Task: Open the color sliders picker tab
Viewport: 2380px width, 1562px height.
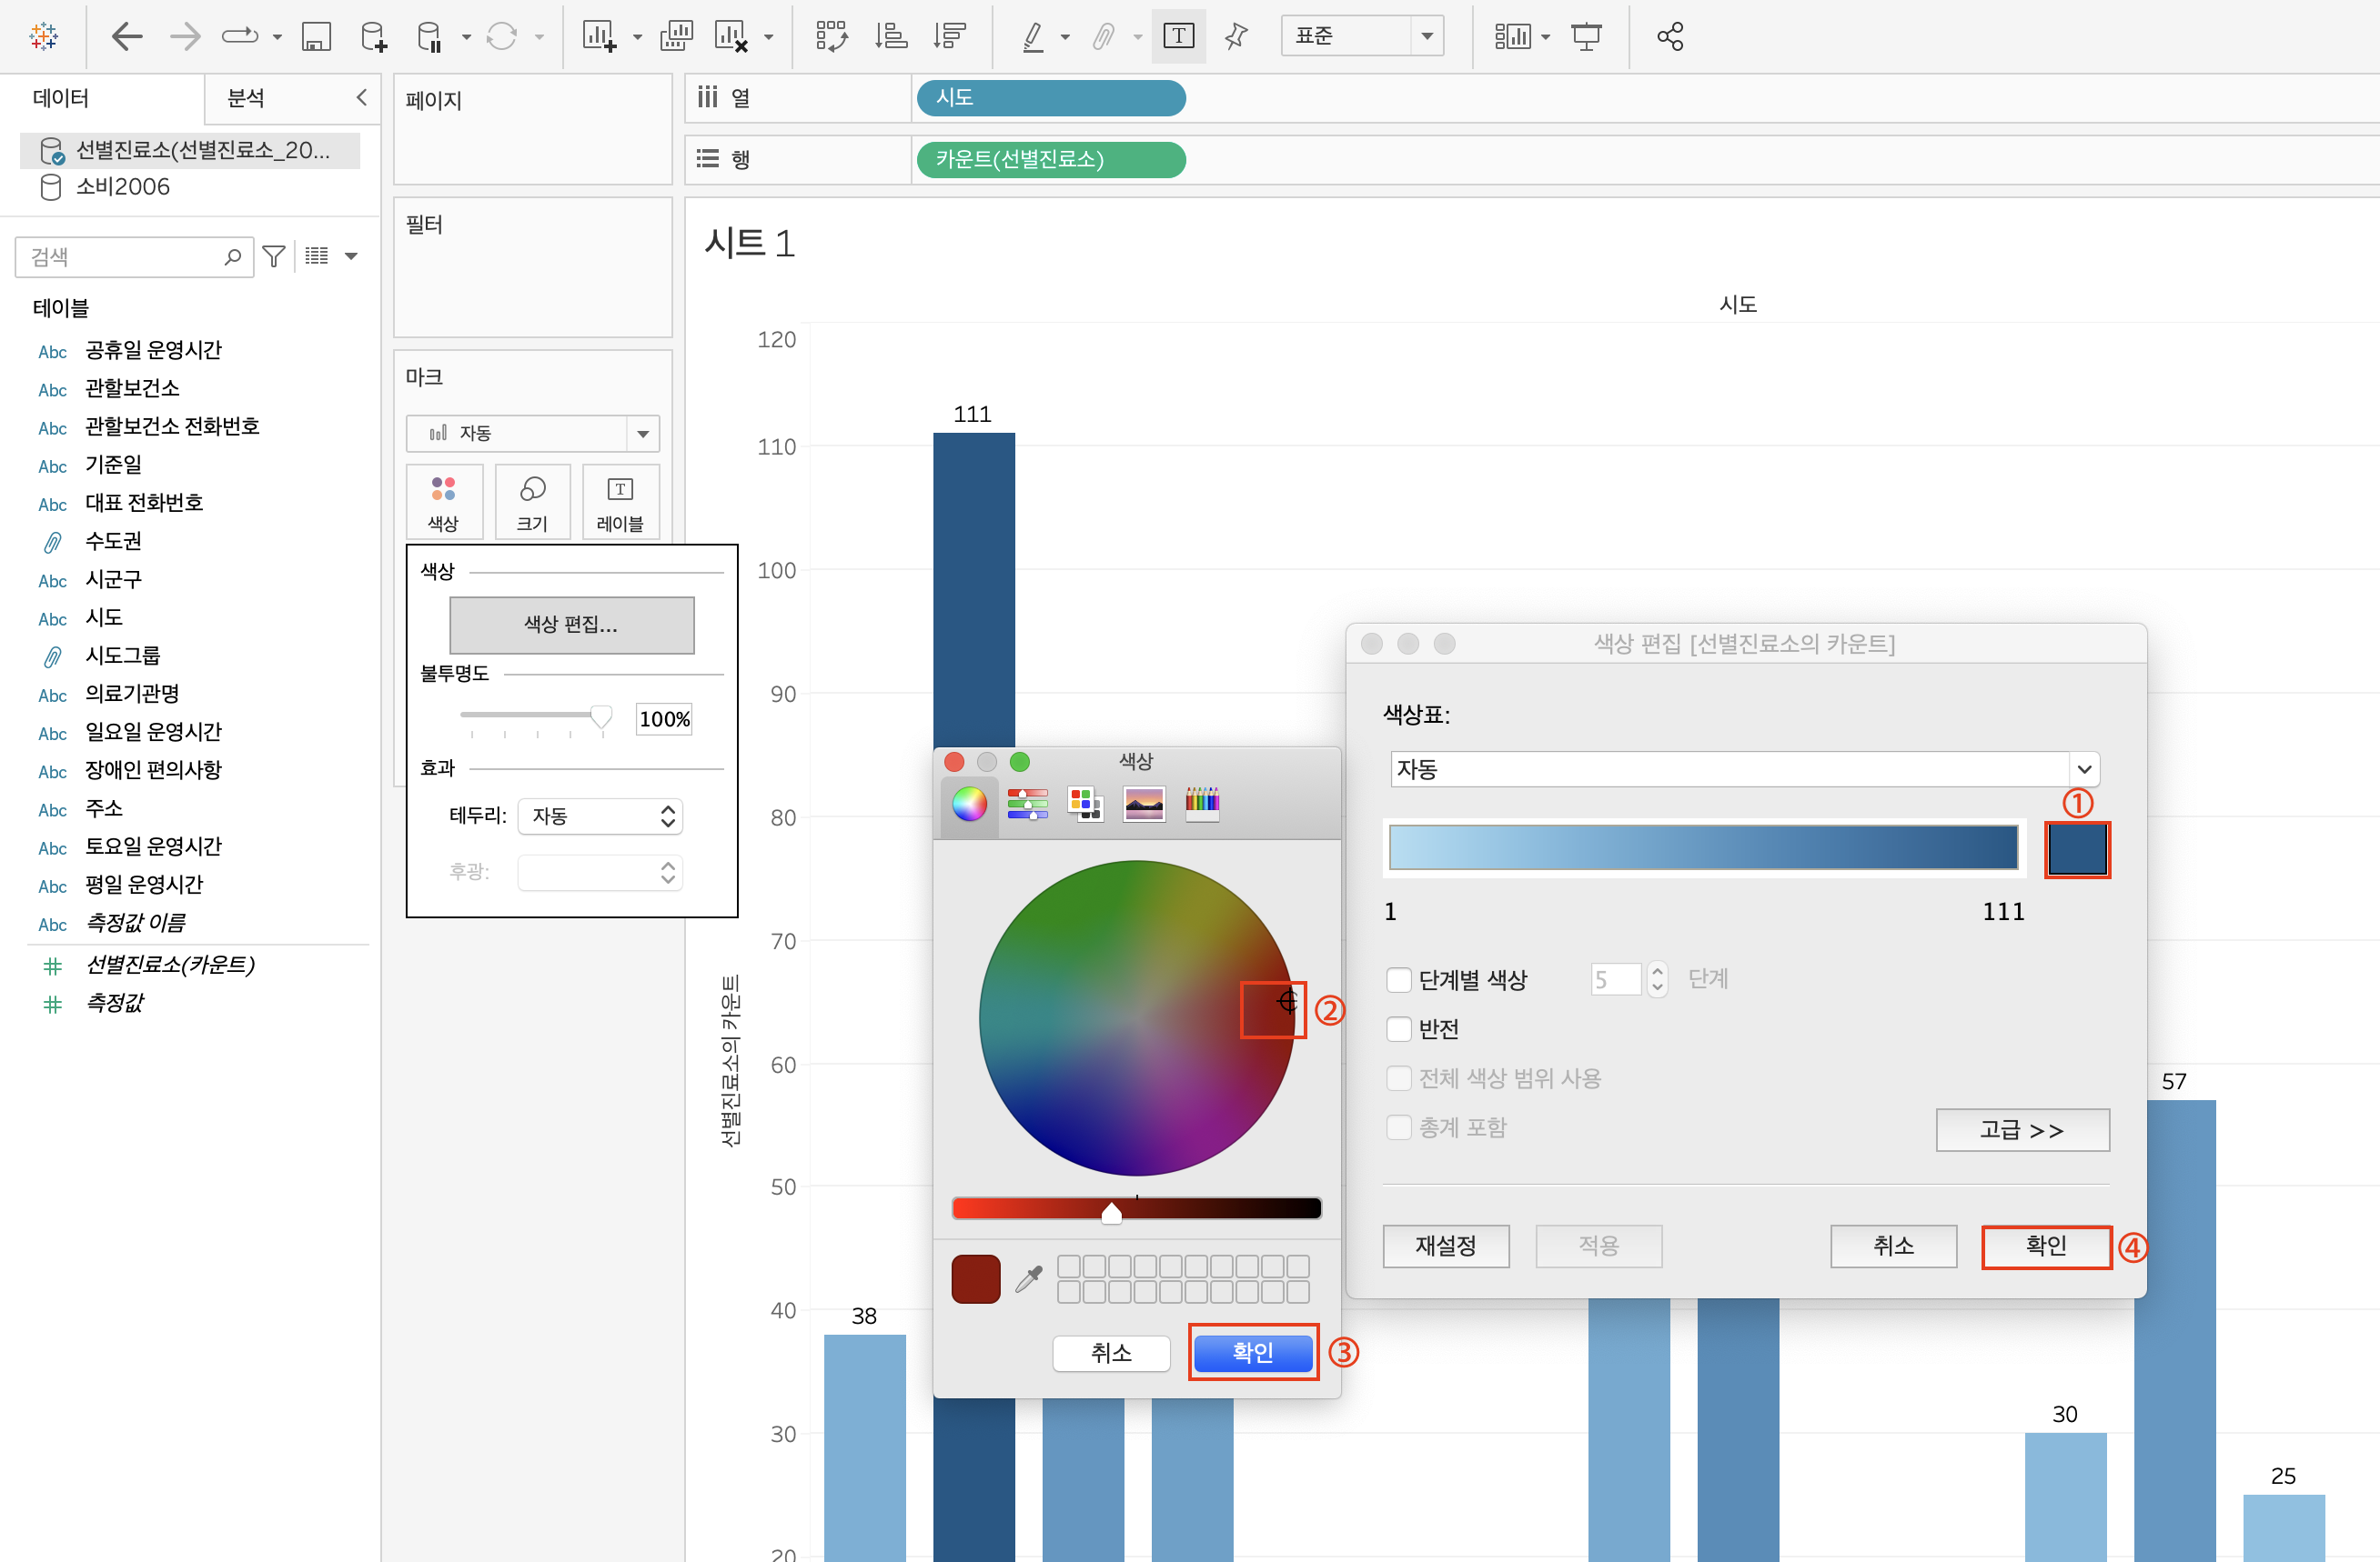Action: tap(1027, 804)
